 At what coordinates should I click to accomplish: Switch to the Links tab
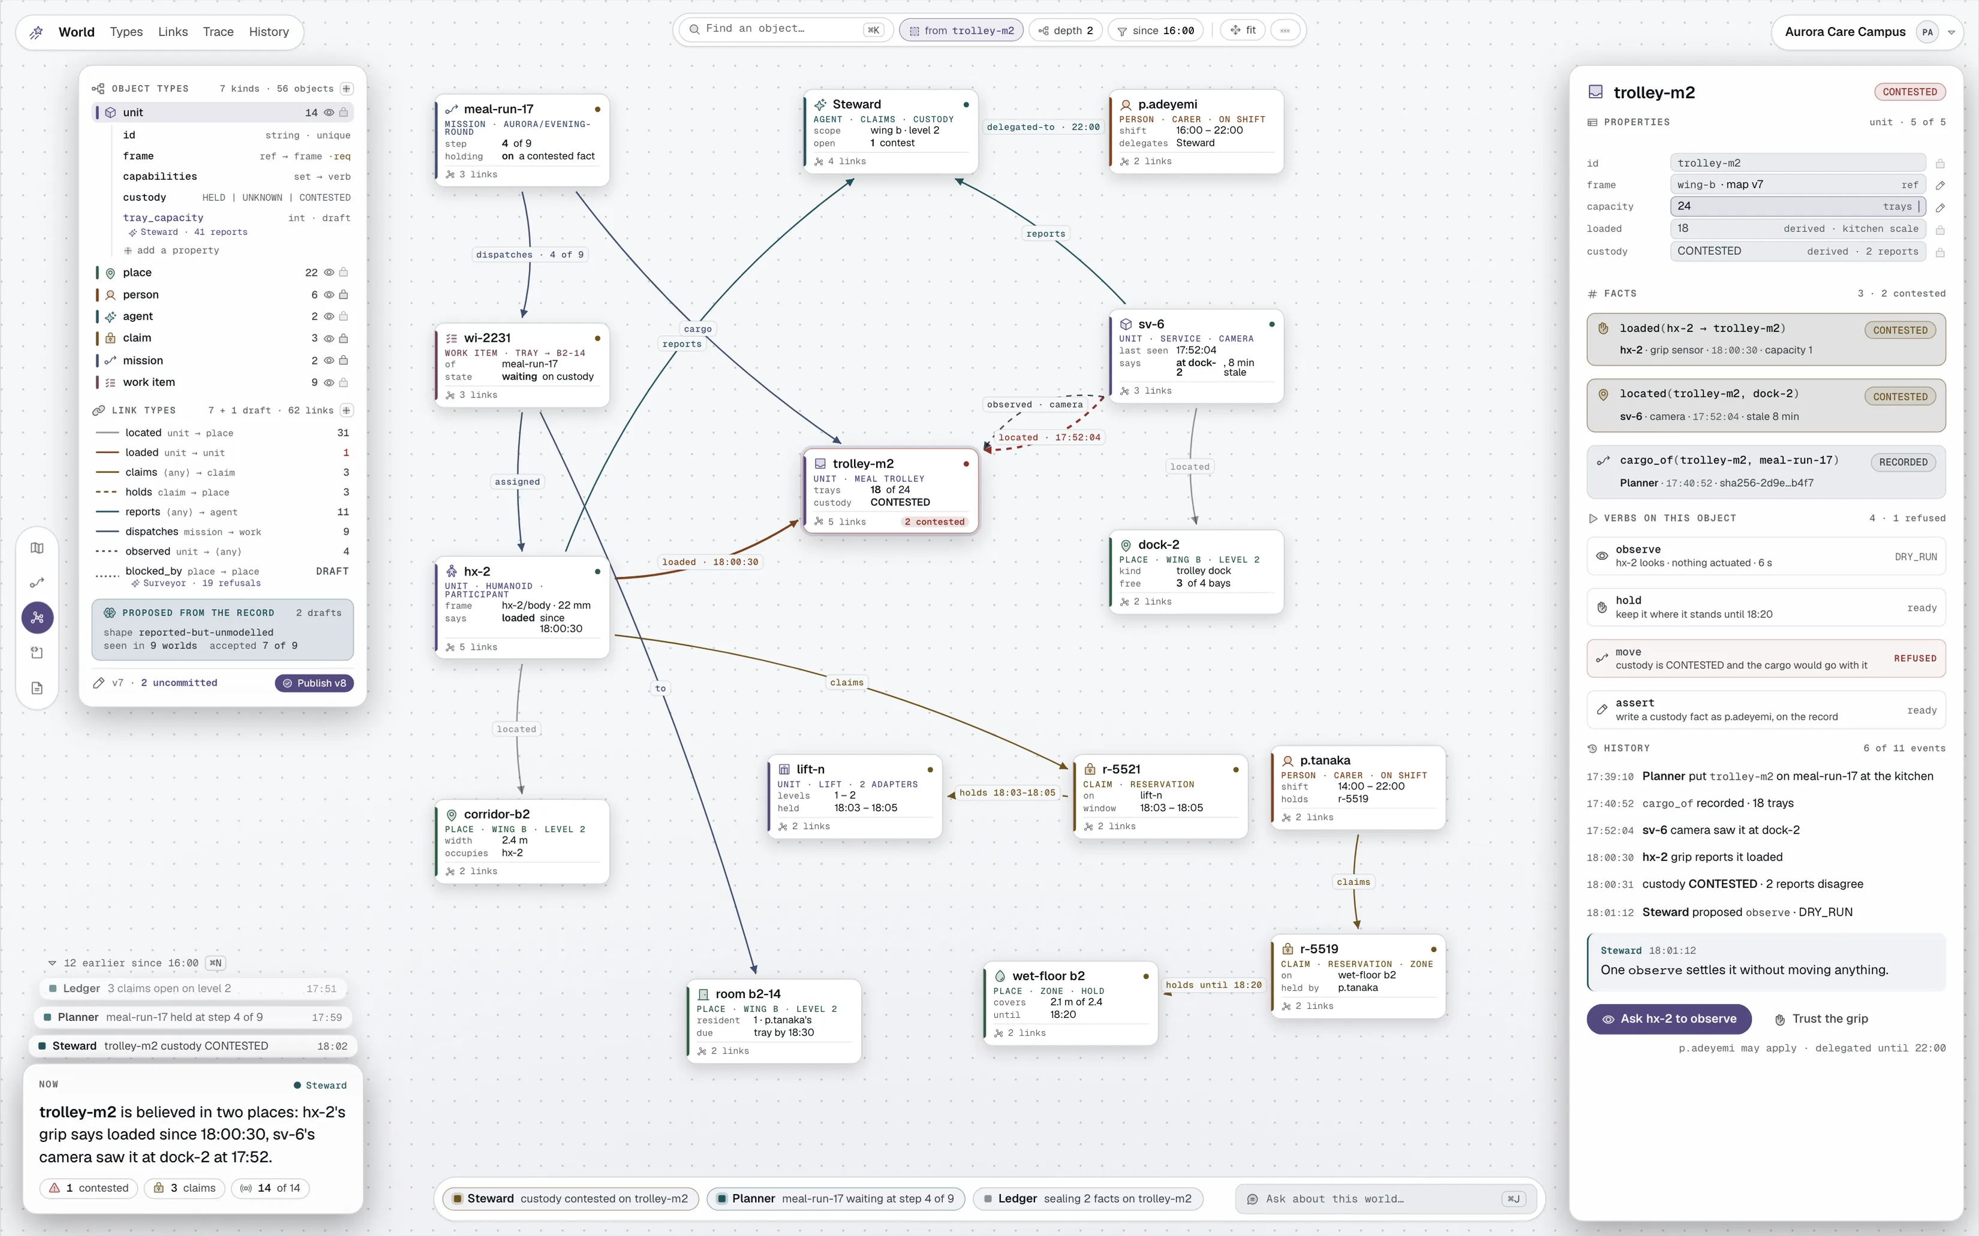pyautogui.click(x=173, y=32)
